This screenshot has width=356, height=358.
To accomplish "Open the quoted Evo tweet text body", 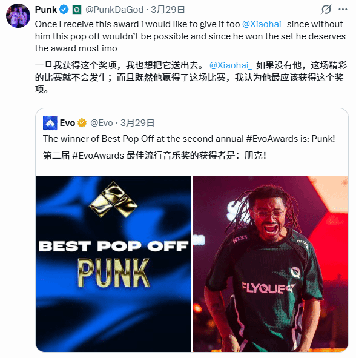I will coord(189,147).
